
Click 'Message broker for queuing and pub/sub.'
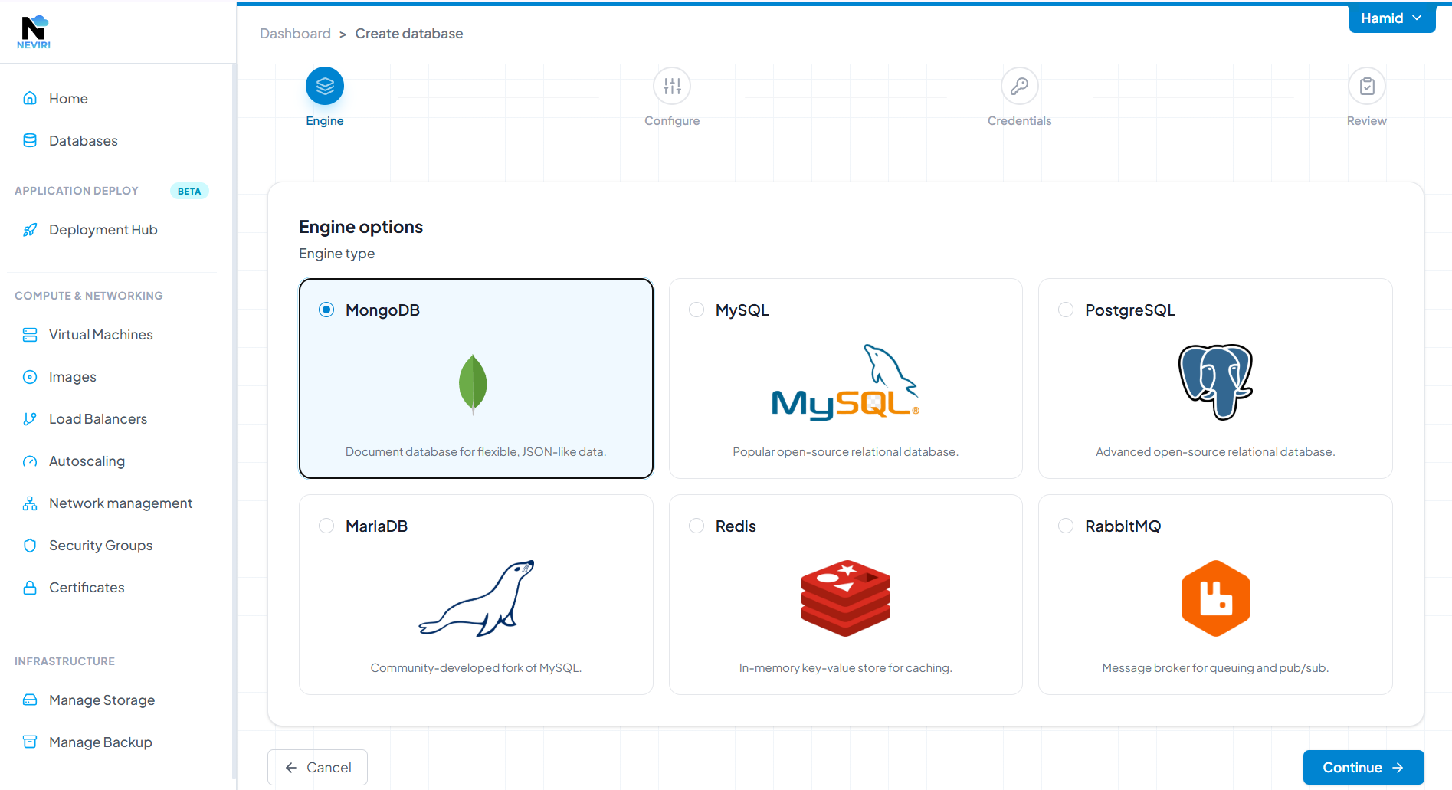(1215, 668)
